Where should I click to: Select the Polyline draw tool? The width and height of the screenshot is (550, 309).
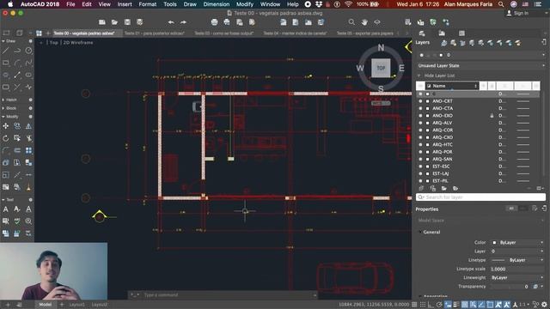[x=17, y=51]
